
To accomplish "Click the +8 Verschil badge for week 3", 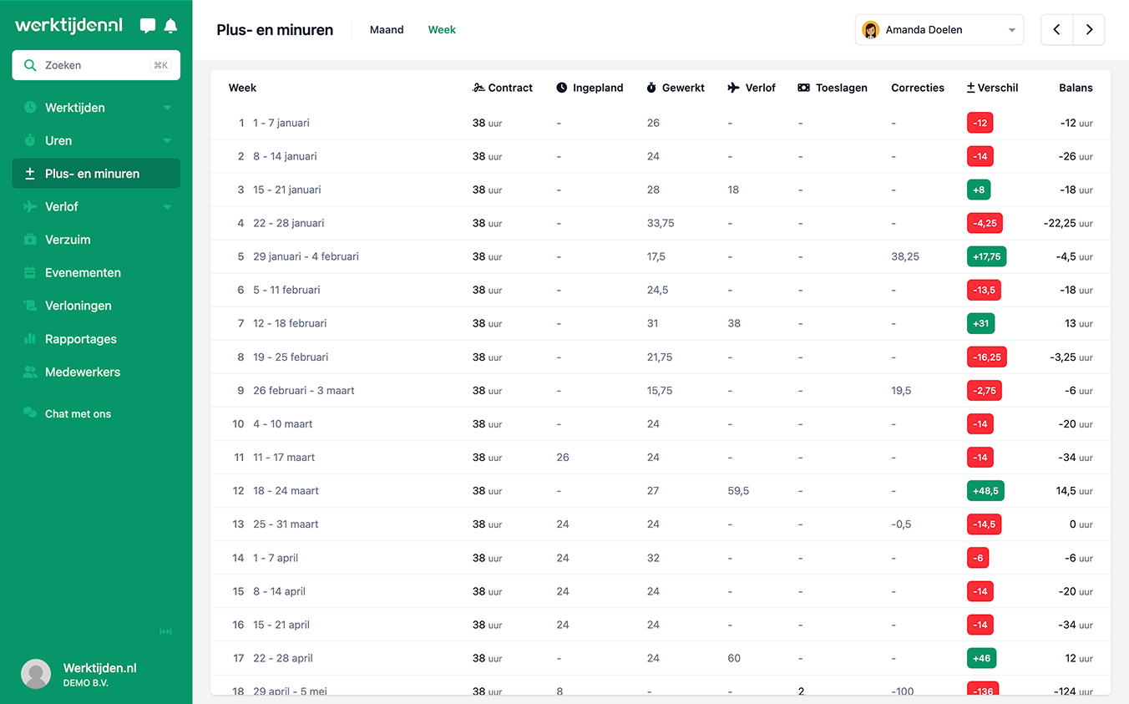I will coord(979,190).
